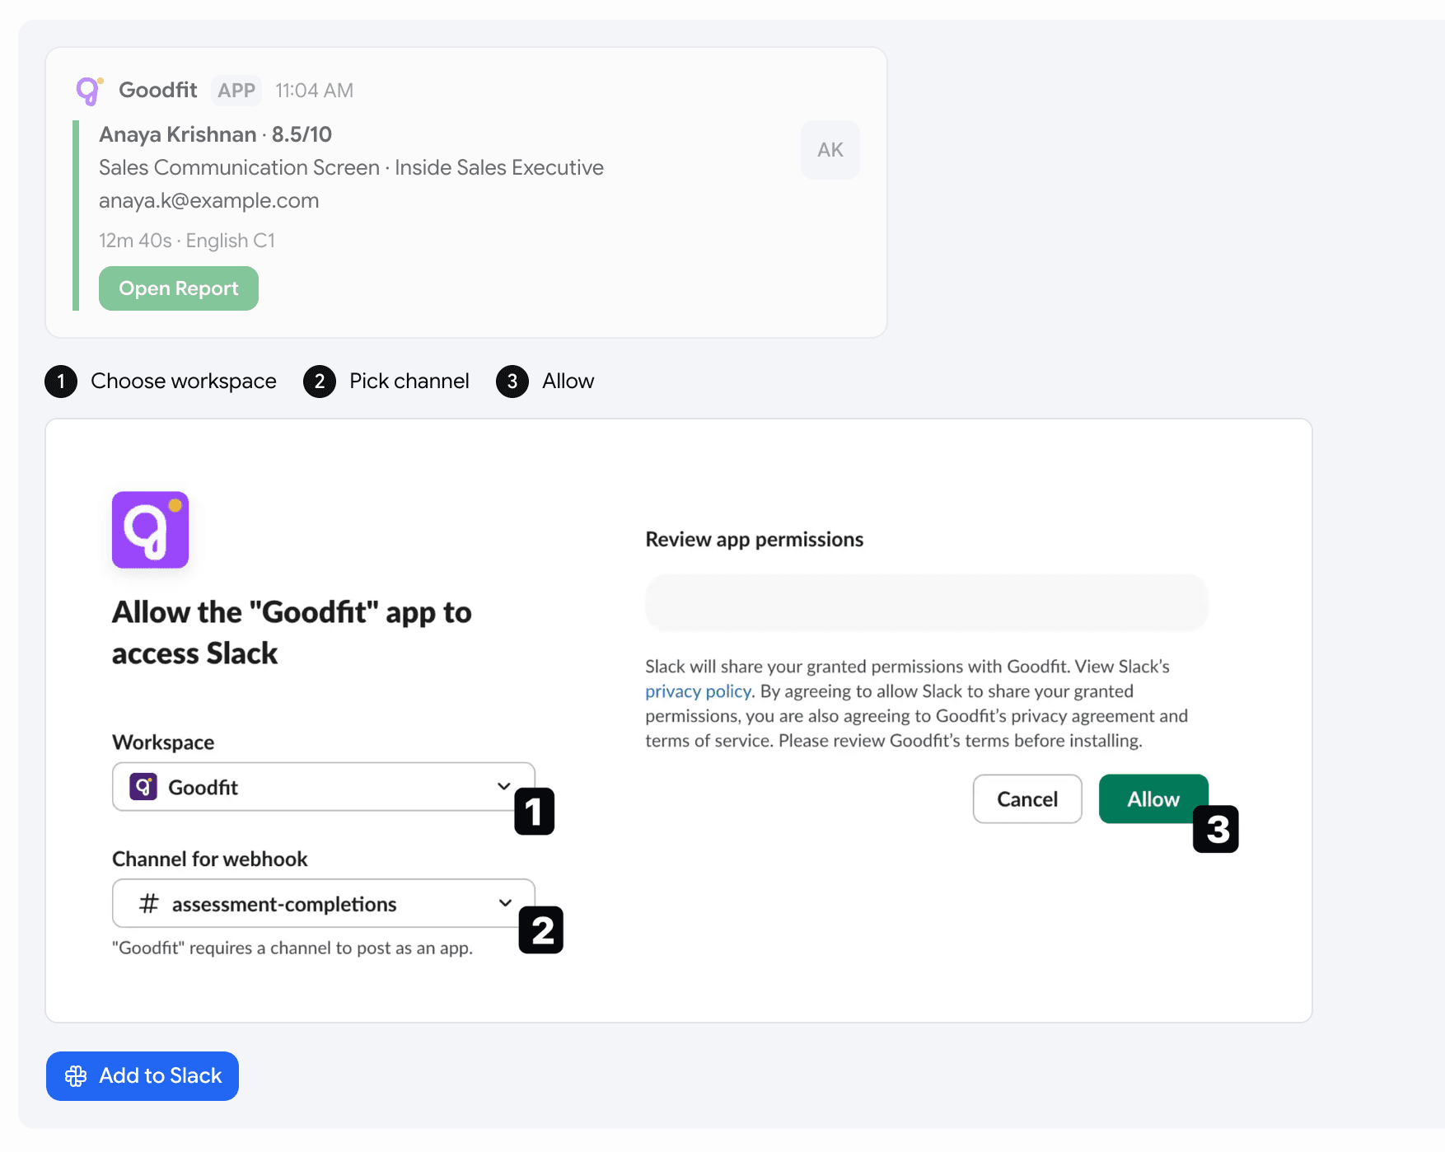Click the Goodfit sender name in message
The image size is (1445, 1152).
[x=157, y=90]
